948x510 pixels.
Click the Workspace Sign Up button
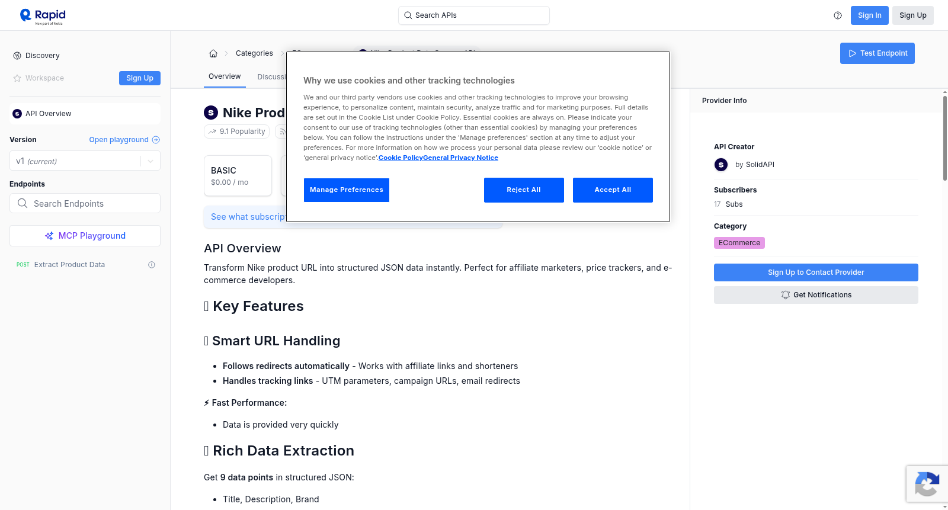tap(140, 78)
